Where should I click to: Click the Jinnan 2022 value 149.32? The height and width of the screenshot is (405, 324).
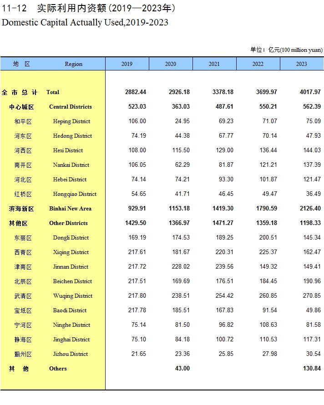(x=268, y=266)
